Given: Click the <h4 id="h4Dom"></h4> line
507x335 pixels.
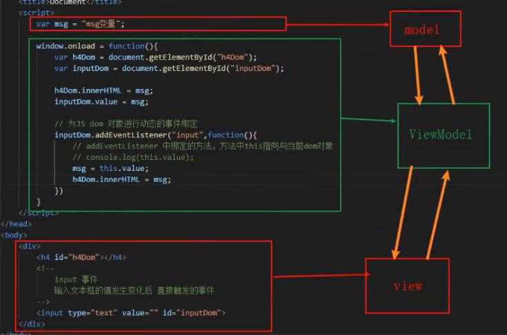Looking at the screenshot, I should click(81, 258).
